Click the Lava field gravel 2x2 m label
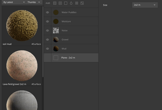 click(x=15, y=84)
